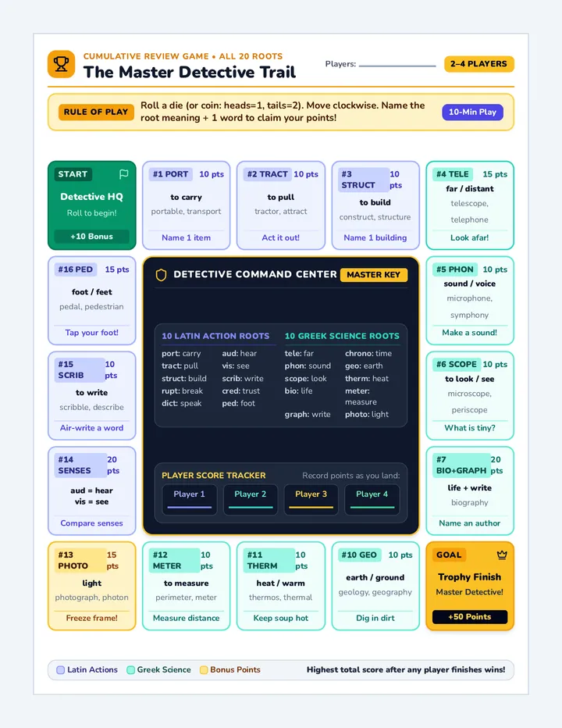Click the #12 METER tag

click(175, 560)
